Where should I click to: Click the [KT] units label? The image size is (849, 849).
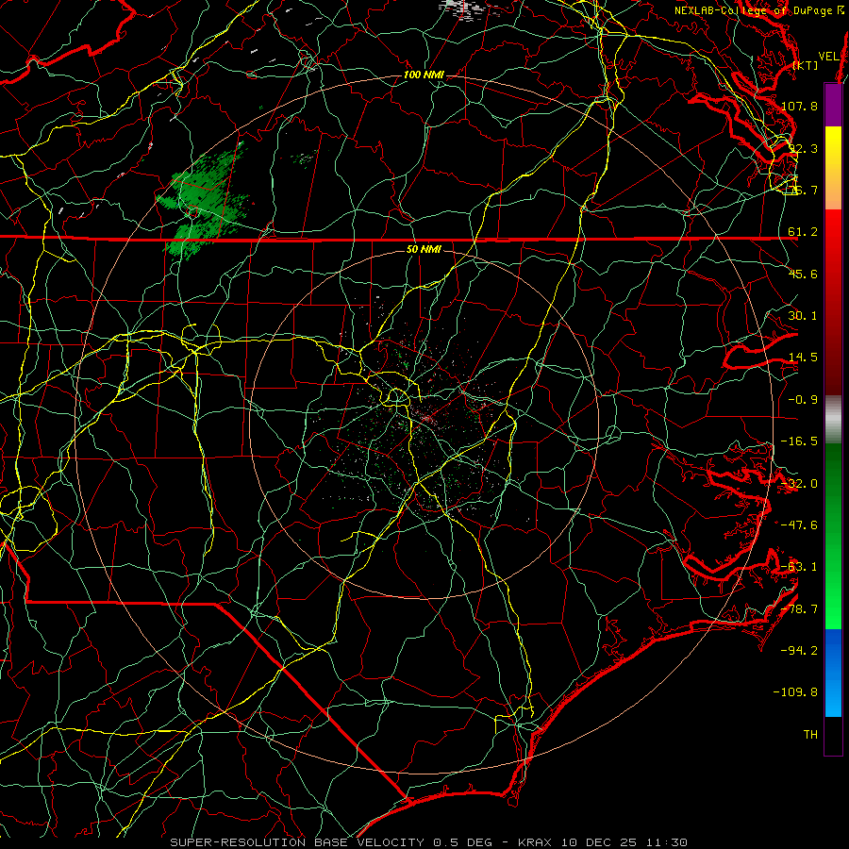(x=806, y=65)
